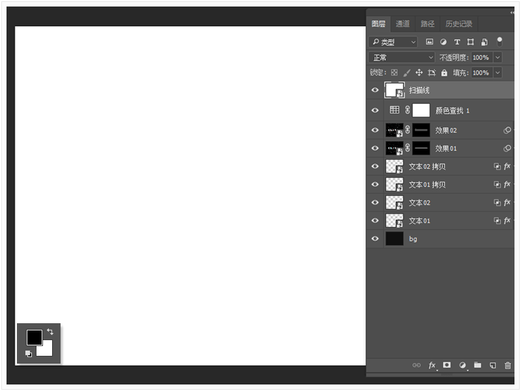Open the 类型 filter type dropdown
Screen dimensions: 521x391
[393, 42]
